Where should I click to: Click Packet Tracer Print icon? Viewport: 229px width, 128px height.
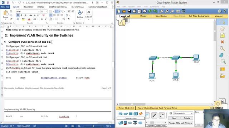135,11
